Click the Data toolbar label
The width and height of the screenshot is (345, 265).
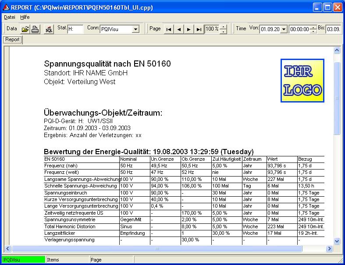pos(12,28)
